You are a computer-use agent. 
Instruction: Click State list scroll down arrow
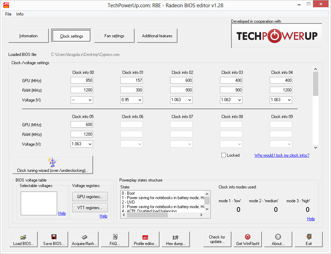coord(207,209)
